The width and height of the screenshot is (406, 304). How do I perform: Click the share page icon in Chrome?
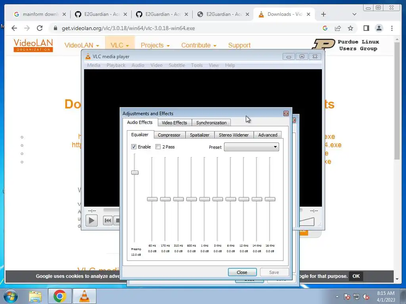(x=338, y=28)
